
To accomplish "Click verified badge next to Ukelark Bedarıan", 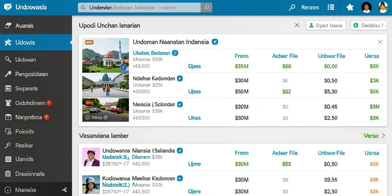I will (175, 53).
